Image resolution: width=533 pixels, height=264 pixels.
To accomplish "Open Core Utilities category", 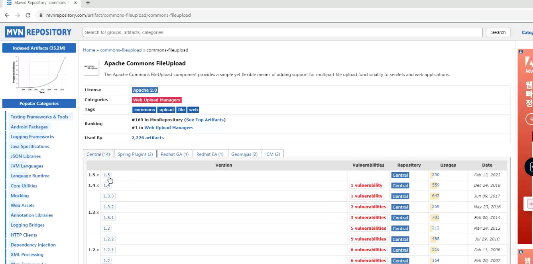I will tap(24, 186).
